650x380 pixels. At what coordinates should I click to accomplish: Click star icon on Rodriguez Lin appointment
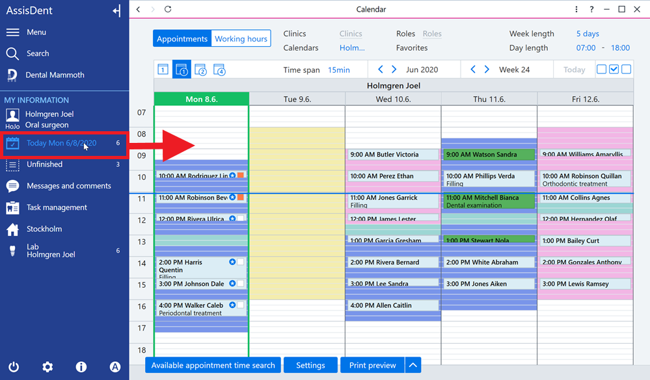pyautogui.click(x=232, y=175)
